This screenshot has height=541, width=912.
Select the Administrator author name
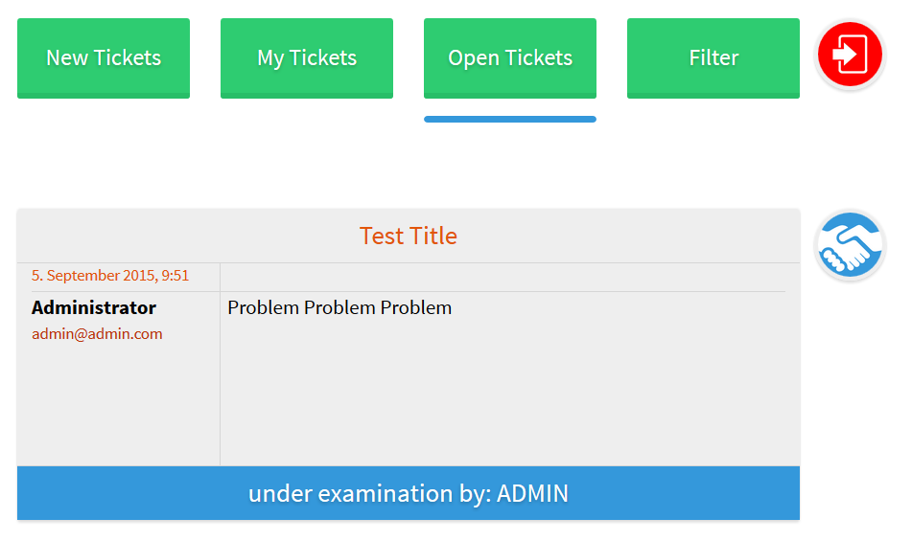(94, 307)
